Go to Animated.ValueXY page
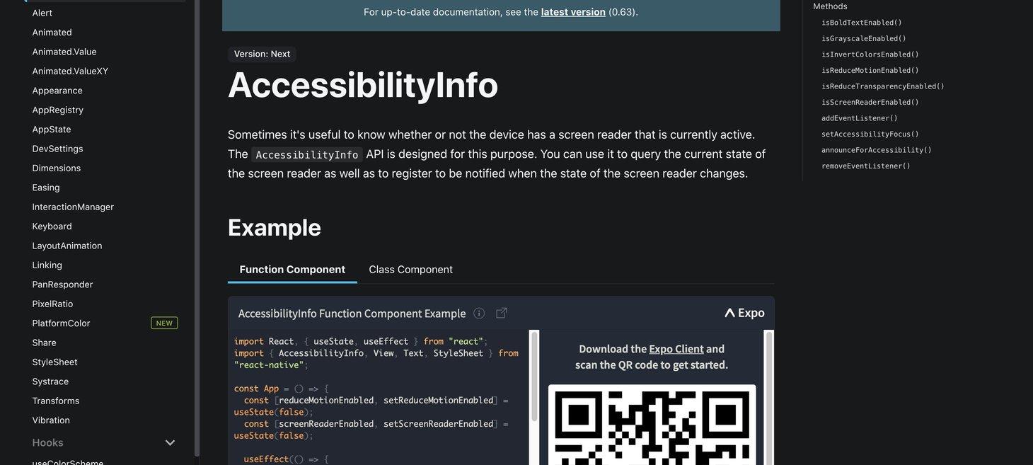The height and width of the screenshot is (465, 1033). tap(70, 71)
